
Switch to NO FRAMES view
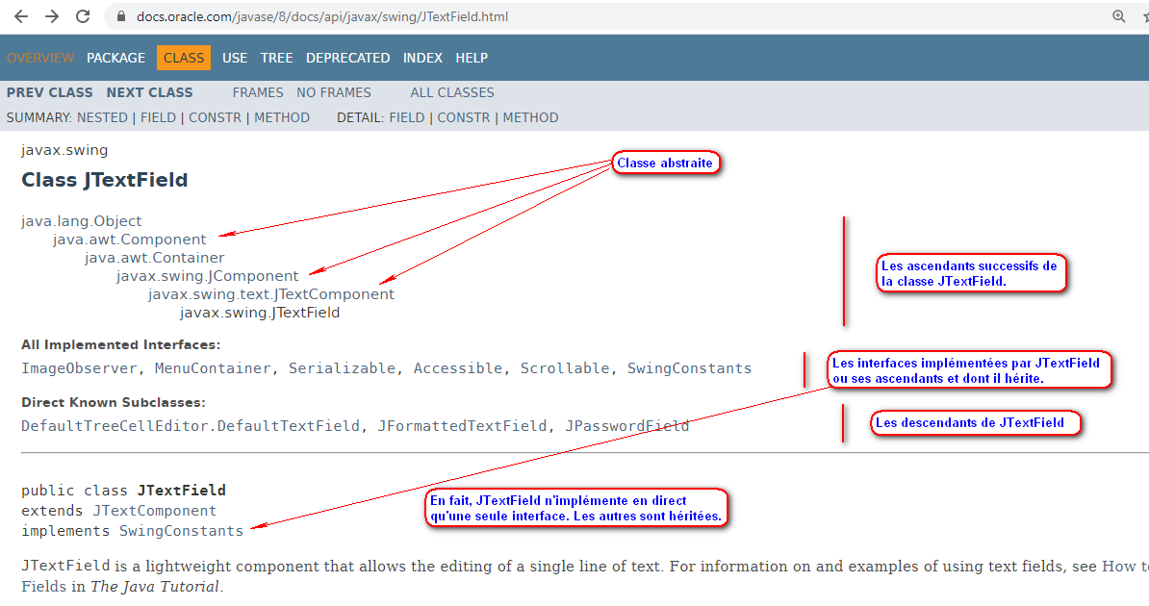click(x=333, y=92)
